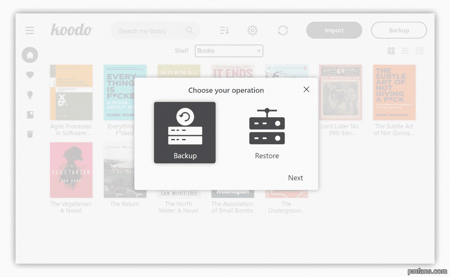Click the search magnifier icon

coord(189,30)
